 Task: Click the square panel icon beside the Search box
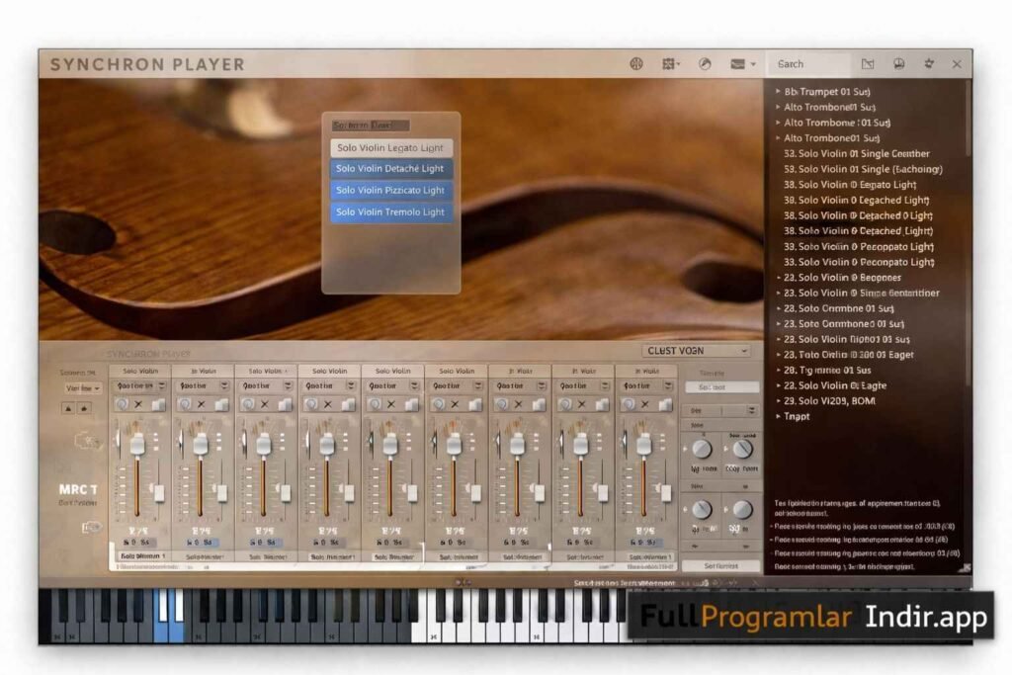[868, 64]
